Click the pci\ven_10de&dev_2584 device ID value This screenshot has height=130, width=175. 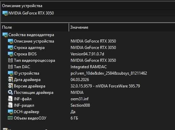(109, 73)
